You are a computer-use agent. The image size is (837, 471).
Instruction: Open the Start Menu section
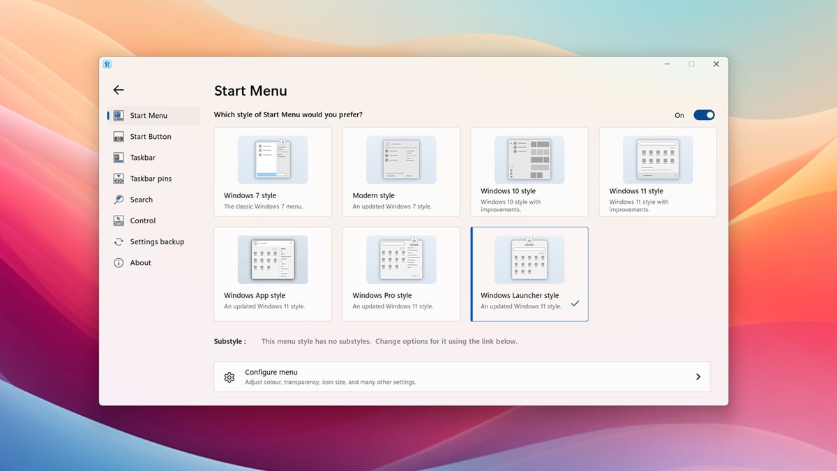153,116
